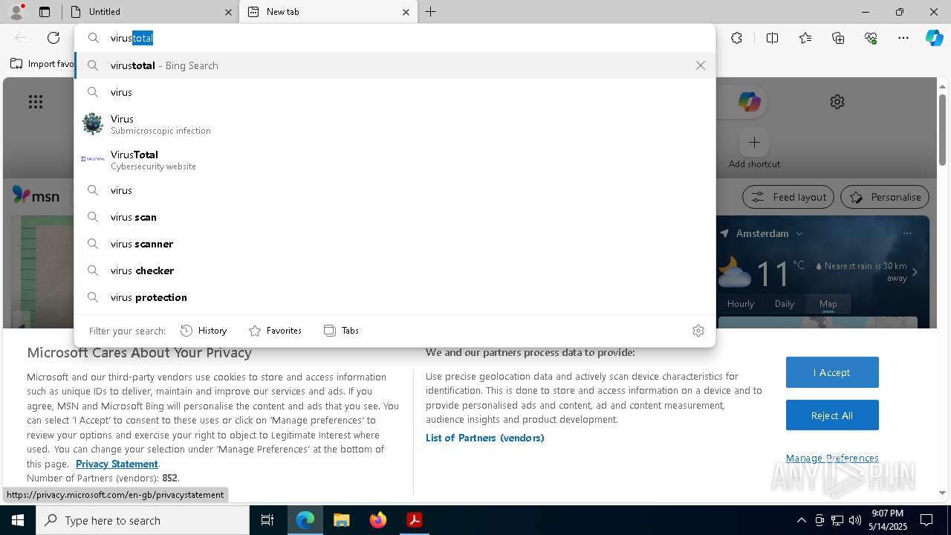This screenshot has width=951, height=535.
Task: Open Browser essentials heart icon
Action: pyautogui.click(x=871, y=38)
